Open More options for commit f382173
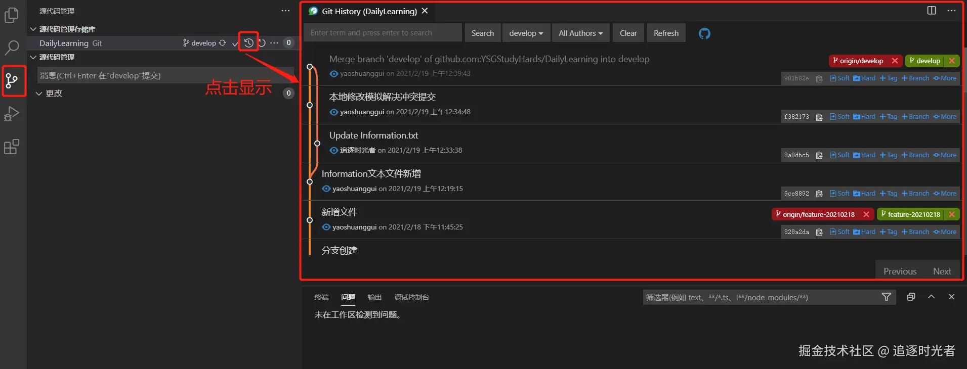This screenshot has height=369, width=967. pos(945,117)
